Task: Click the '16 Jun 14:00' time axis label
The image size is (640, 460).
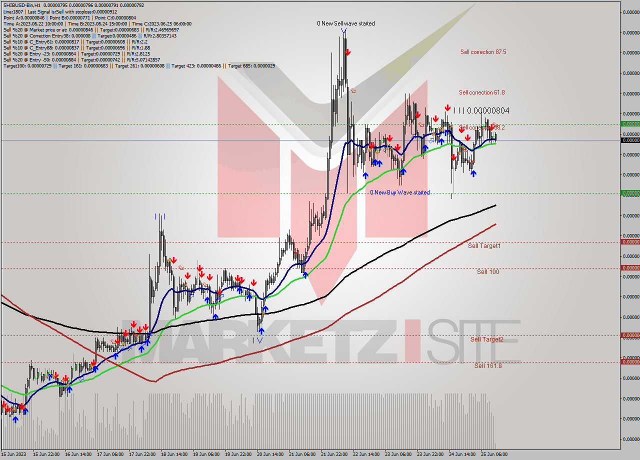Action: click(x=77, y=454)
